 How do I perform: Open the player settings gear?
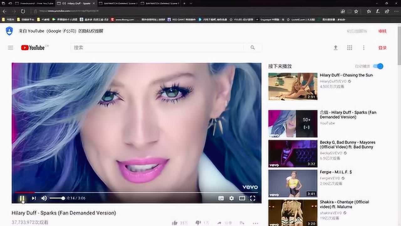tap(232, 198)
